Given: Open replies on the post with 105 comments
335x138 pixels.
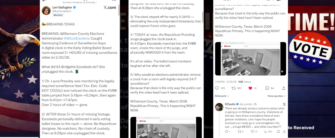Looking at the screenshot, I should click(x=220, y=88).
